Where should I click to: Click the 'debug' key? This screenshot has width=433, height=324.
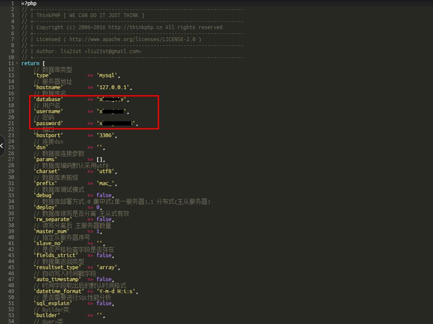(x=44, y=195)
